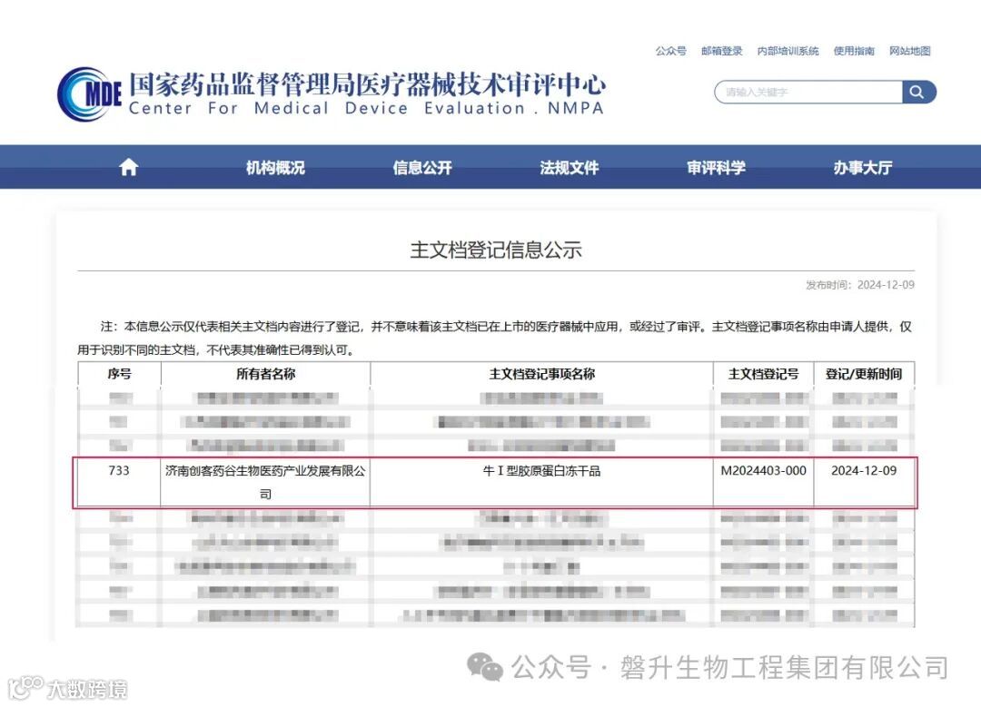
Task: Click the 邮箱登录 link
Action: click(722, 51)
